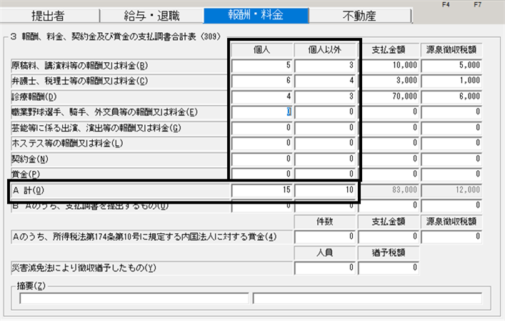Click 源泉徴収税額 field for 契約金(N)

[x=451, y=159]
